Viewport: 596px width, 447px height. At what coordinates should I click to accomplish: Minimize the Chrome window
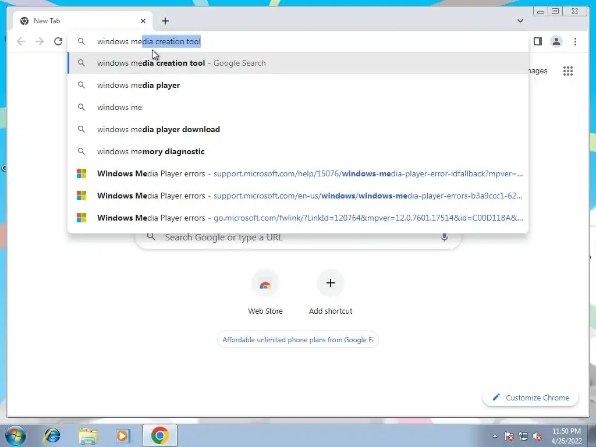pyautogui.click(x=541, y=12)
